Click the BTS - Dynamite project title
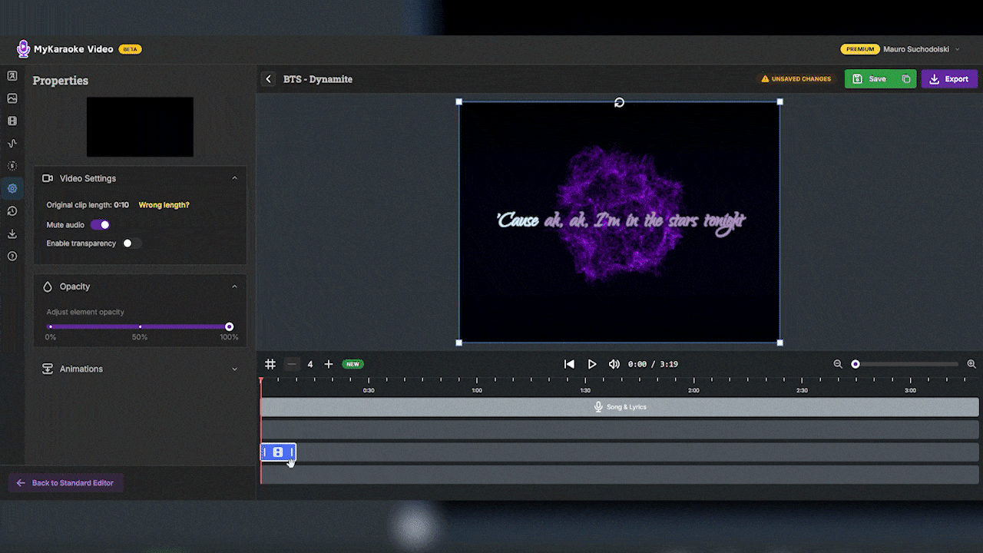983x553 pixels. pyautogui.click(x=318, y=79)
